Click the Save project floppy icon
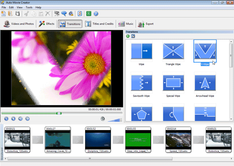The height and width of the screenshot is (166, 234). 18,14
